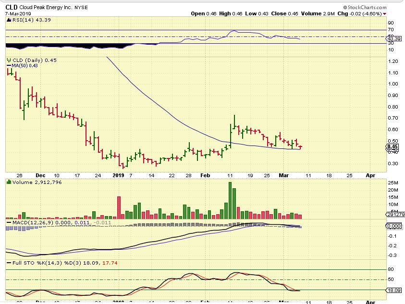This screenshot has width=405, height=304.
Task: Click the 0.70 price axis label
Action: click(393, 118)
